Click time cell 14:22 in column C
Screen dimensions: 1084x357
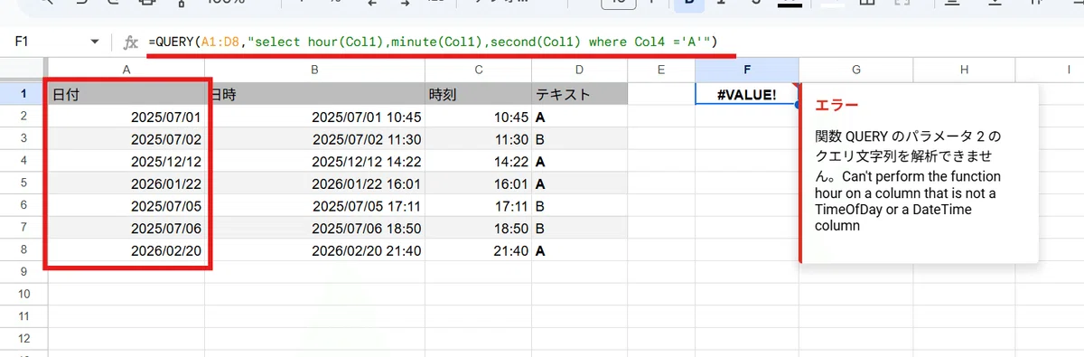click(478, 161)
